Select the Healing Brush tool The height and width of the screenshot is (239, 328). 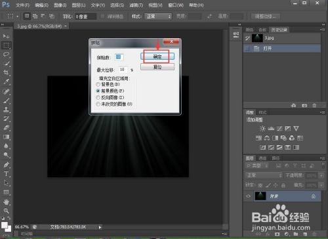pyautogui.click(x=6, y=91)
